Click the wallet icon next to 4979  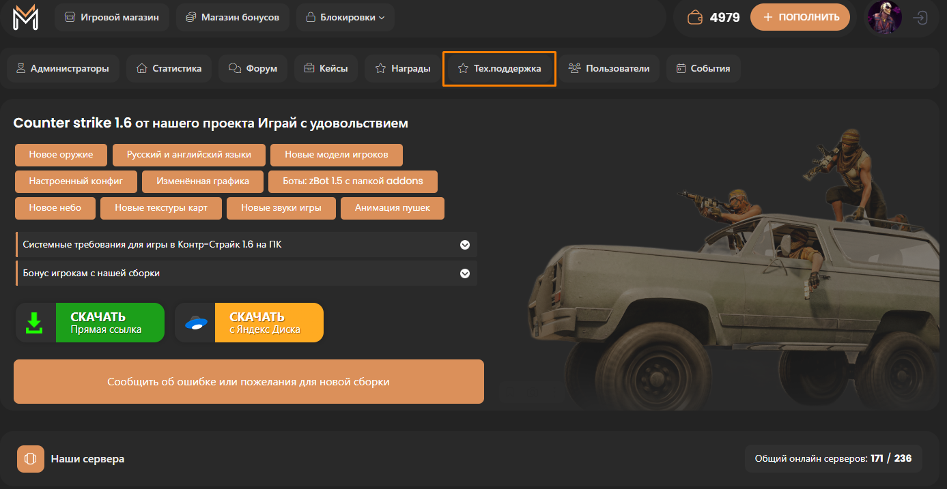pyautogui.click(x=695, y=17)
